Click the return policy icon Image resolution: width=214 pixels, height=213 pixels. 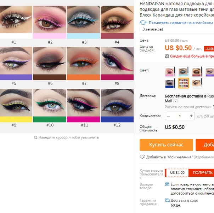[x=167, y=184]
